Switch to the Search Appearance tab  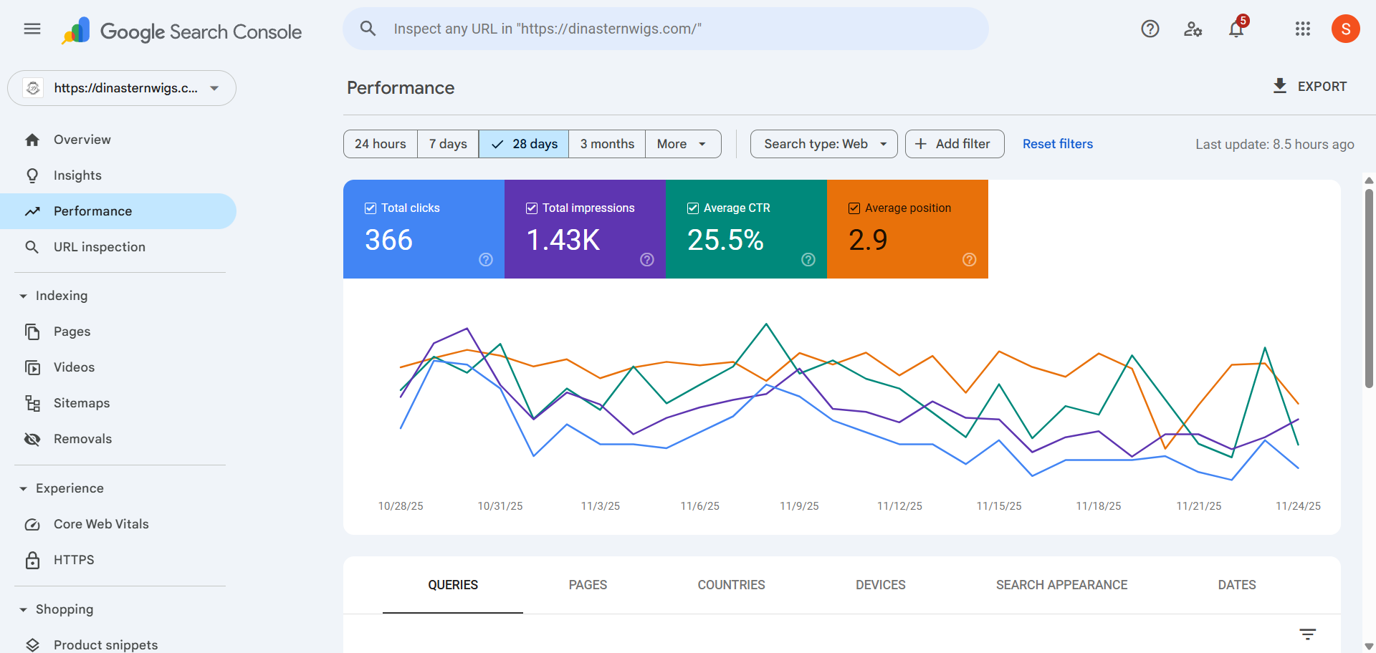coord(1061,585)
